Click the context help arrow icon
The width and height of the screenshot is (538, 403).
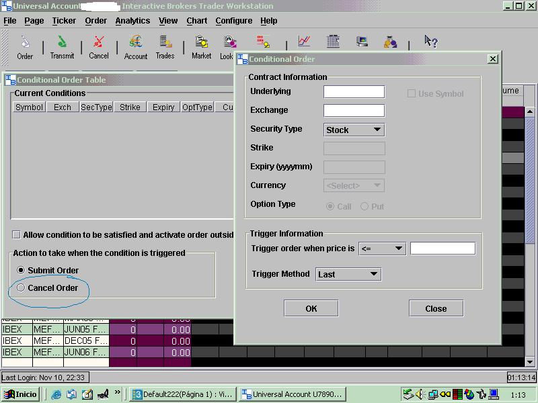point(431,42)
